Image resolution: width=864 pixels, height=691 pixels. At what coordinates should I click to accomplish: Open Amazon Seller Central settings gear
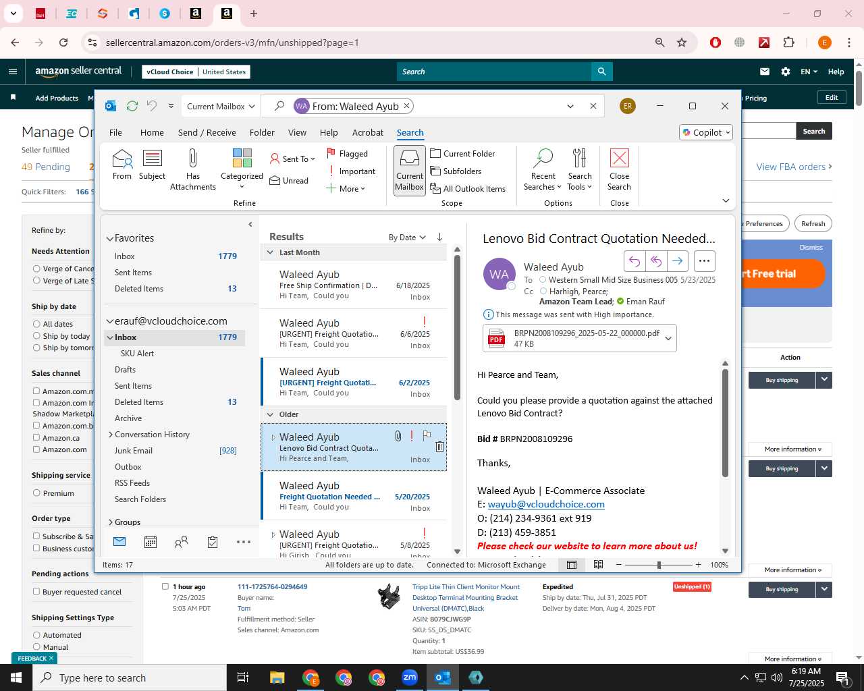point(786,72)
